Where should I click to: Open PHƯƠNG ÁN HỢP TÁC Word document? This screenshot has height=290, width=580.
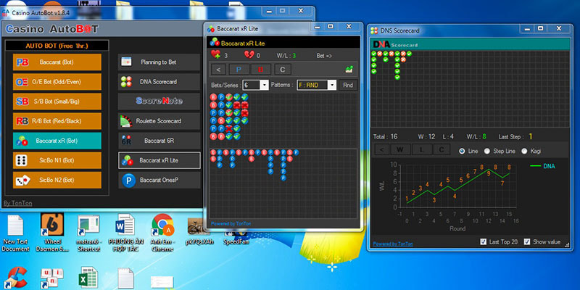pos(125,233)
